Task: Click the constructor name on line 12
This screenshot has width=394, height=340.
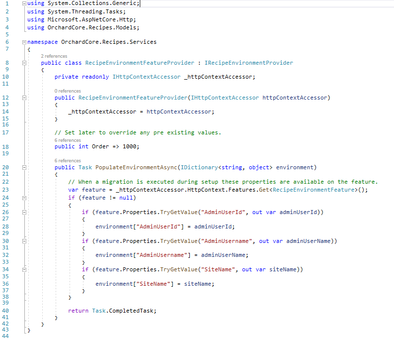Action: [x=133, y=98]
